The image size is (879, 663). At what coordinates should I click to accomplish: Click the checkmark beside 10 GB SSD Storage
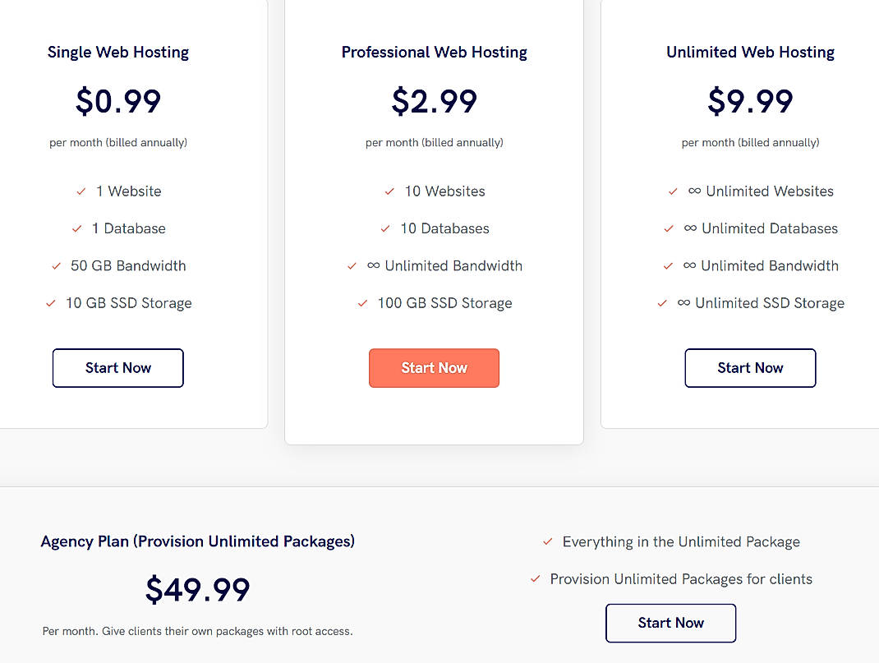coord(50,302)
